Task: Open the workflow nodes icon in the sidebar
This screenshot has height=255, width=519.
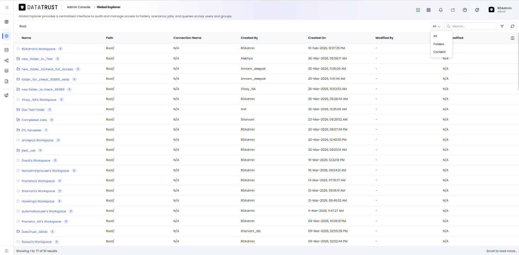Action: (6, 61)
